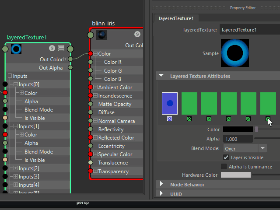Image resolution: width=280 pixels, height=210 pixels.
Task: Uncheck the Layer is Visible checkbox
Action: pyautogui.click(x=226, y=157)
